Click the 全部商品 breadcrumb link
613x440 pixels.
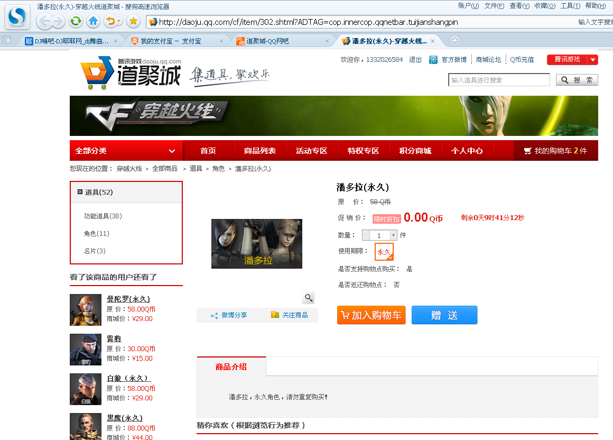164,169
